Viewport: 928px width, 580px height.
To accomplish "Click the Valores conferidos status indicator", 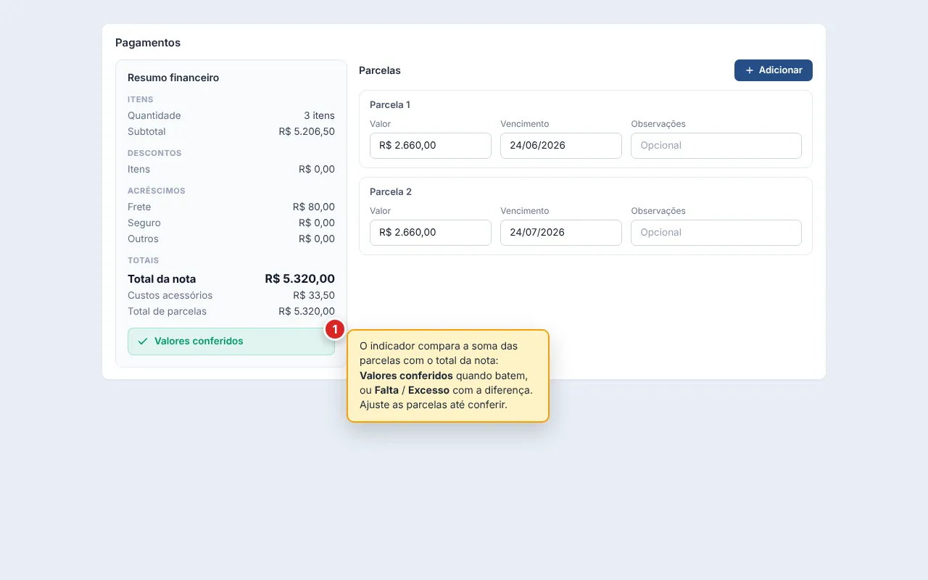I will pos(231,341).
